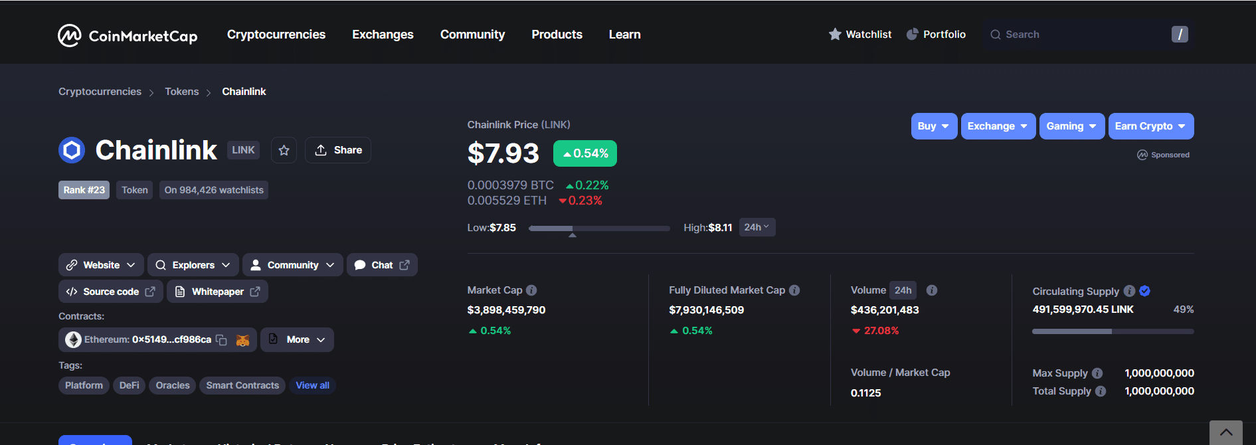This screenshot has width=1256, height=445.
Task: Click the On 984,426 watchlists badge
Action: (214, 190)
